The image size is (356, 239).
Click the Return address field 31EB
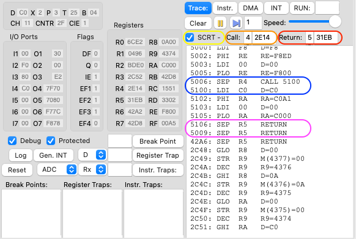click(325, 37)
